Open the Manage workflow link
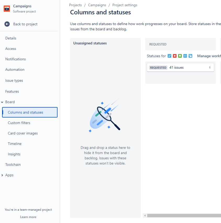Screen dimensions: 221x223 point(209,56)
